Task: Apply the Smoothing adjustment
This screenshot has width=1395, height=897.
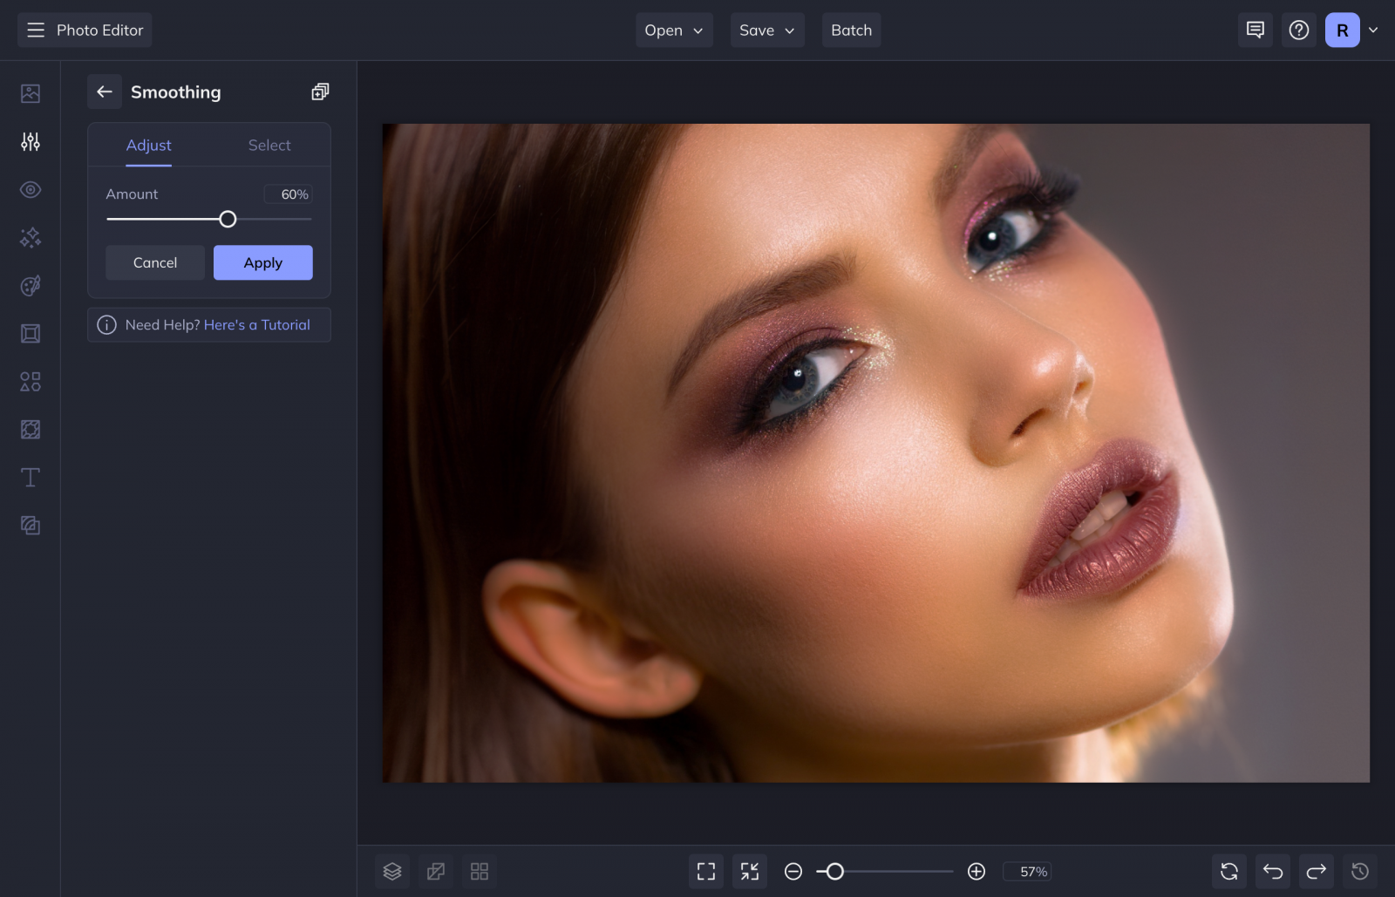Action: pyautogui.click(x=262, y=262)
